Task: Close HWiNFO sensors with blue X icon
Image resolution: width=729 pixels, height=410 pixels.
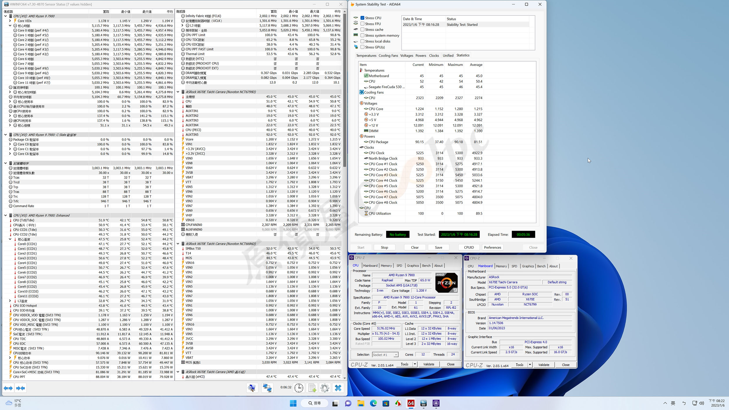Action: pyautogui.click(x=338, y=388)
